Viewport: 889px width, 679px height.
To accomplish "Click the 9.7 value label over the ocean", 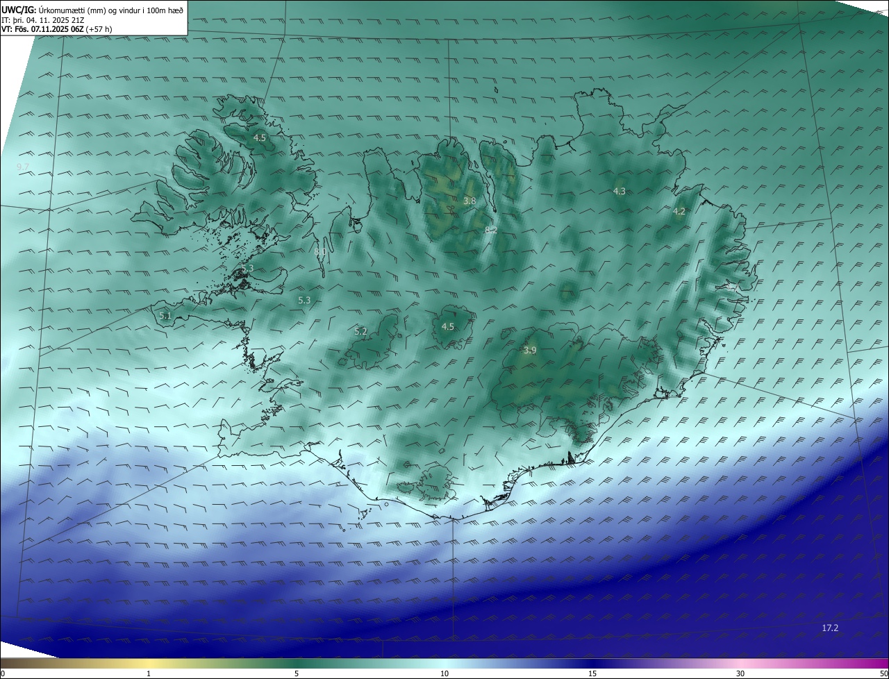I will (23, 167).
